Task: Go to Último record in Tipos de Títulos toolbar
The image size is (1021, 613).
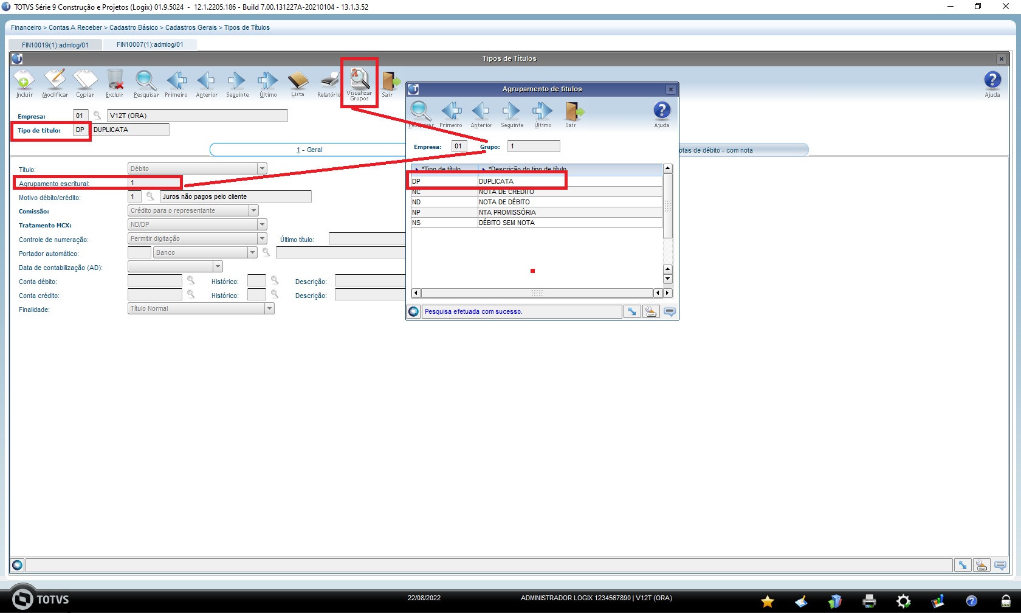Action: [x=268, y=83]
